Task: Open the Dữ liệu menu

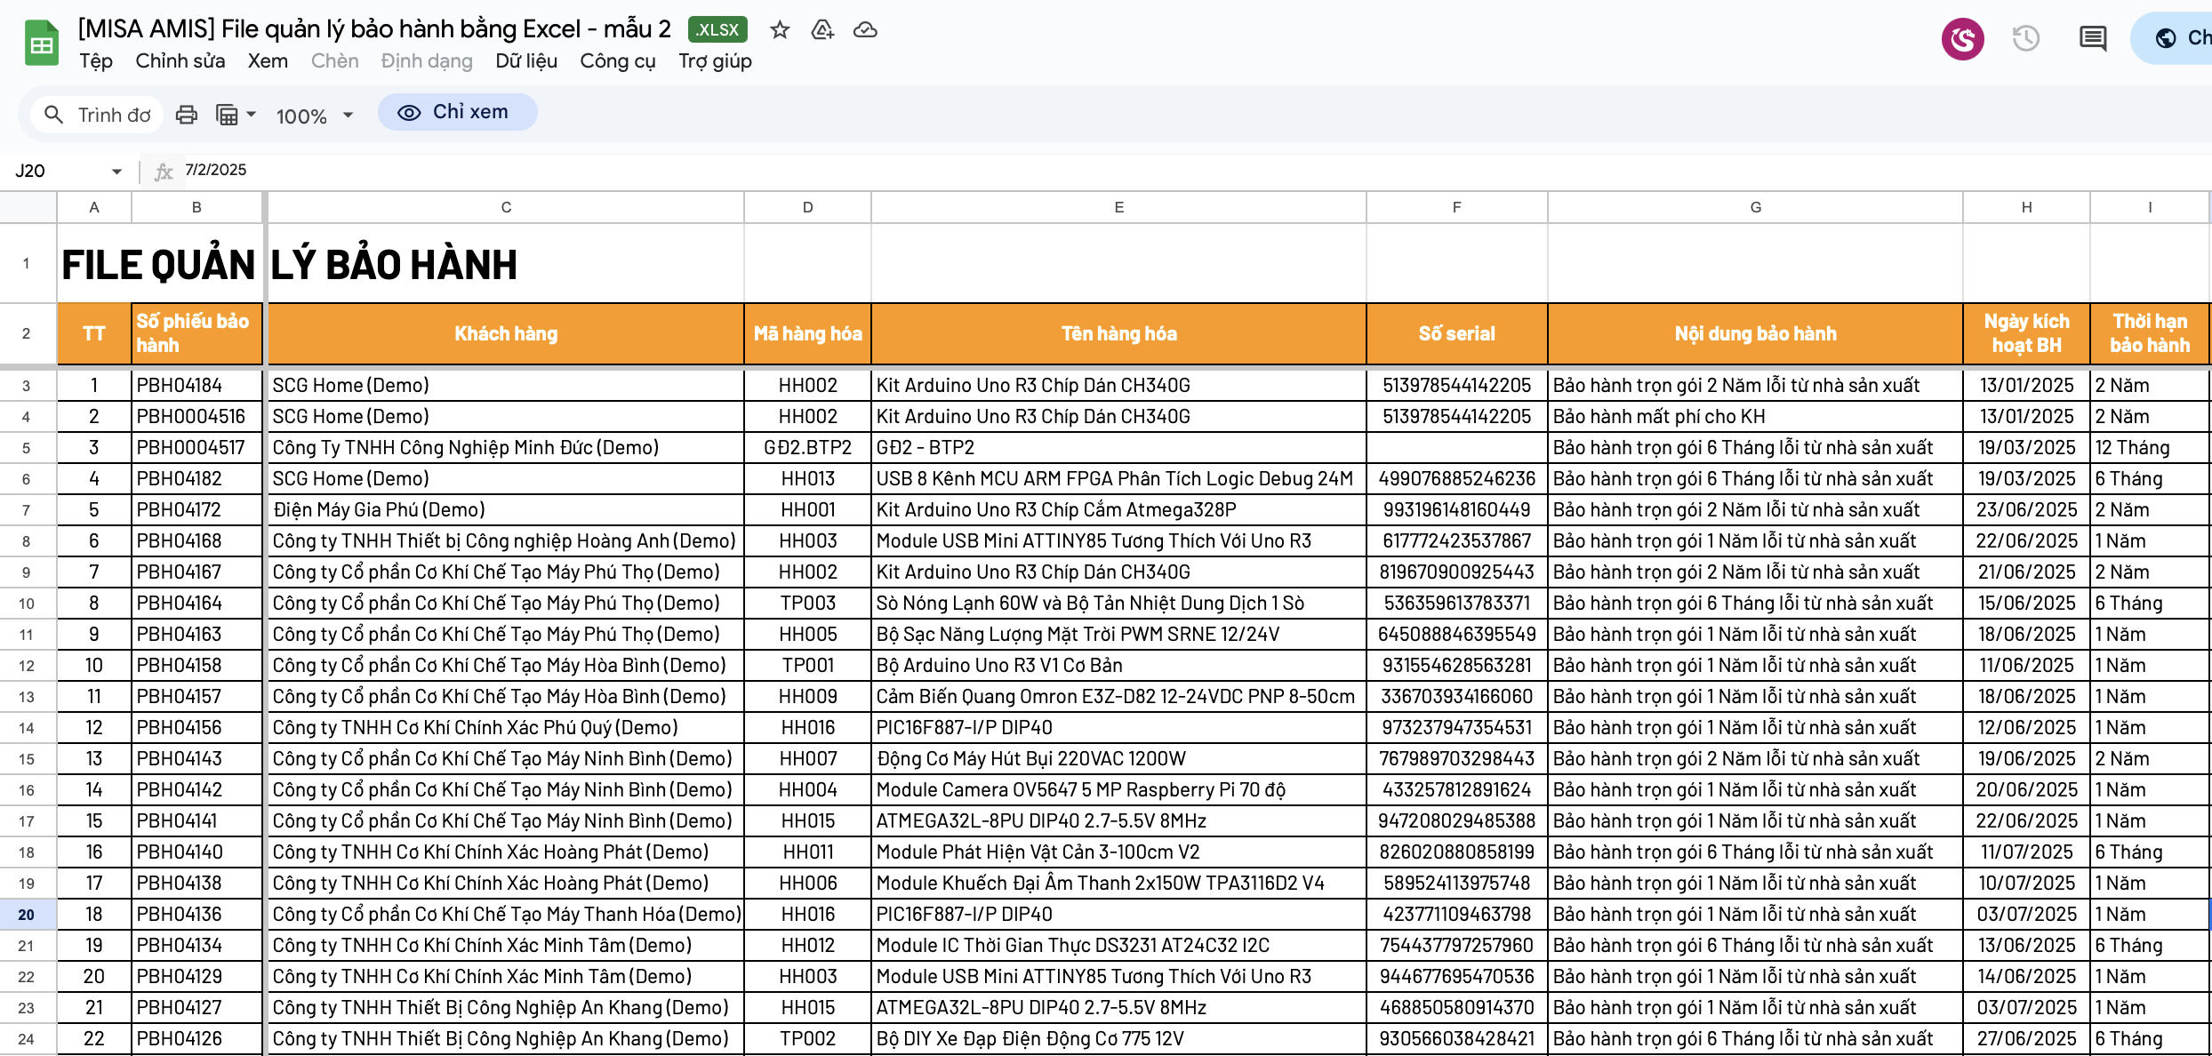Action: point(526,60)
